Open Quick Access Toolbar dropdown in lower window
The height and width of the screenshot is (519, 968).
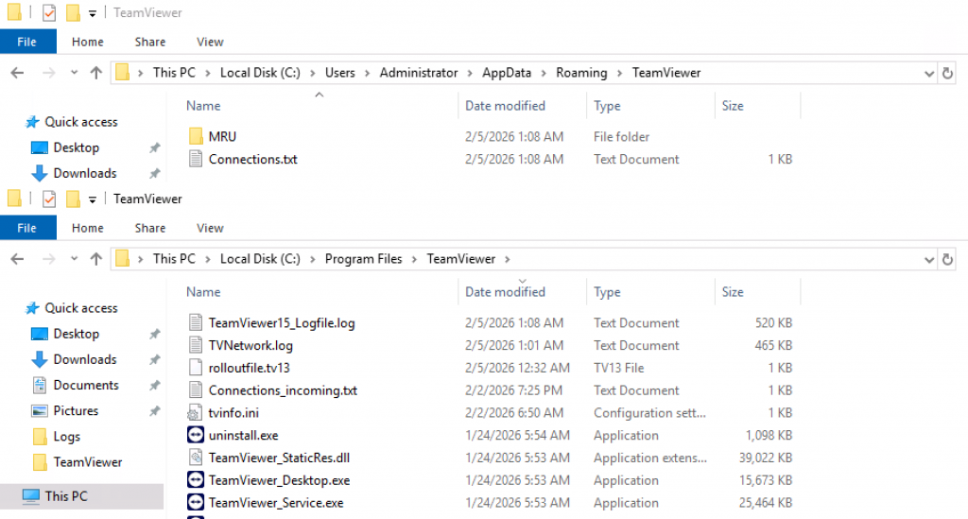(x=93, y=199)
